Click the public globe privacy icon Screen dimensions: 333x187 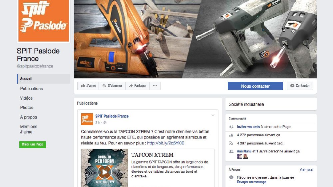click(105, 123)
